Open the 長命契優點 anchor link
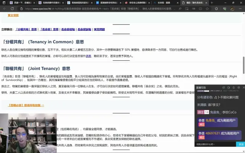 [x=68, y=29]
